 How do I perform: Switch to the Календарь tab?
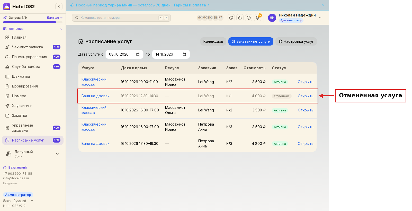pyautogui.click(x=213, y=41)
